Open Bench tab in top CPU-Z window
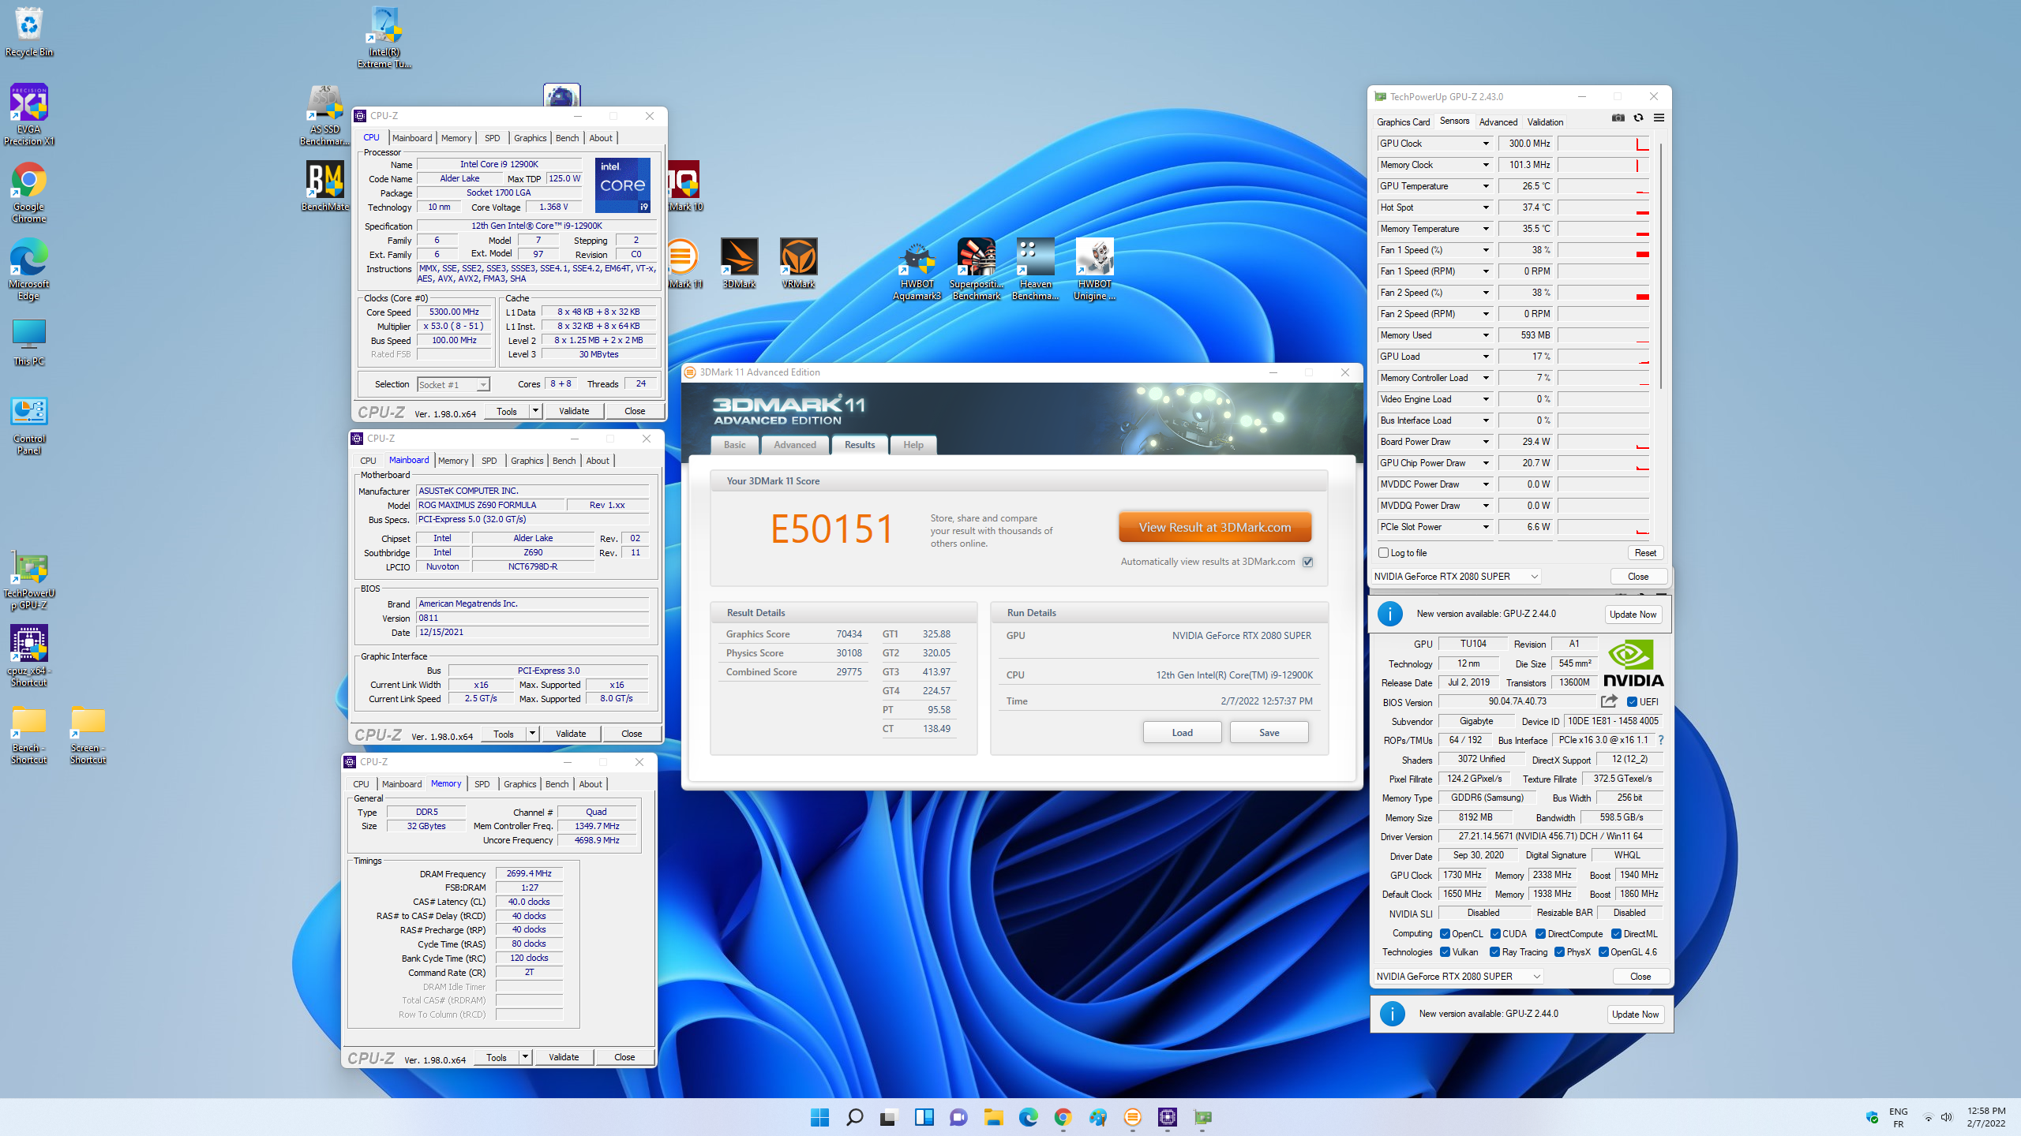The width and height of the screenshot is (2021, 1136). click(x=567, y=138)
